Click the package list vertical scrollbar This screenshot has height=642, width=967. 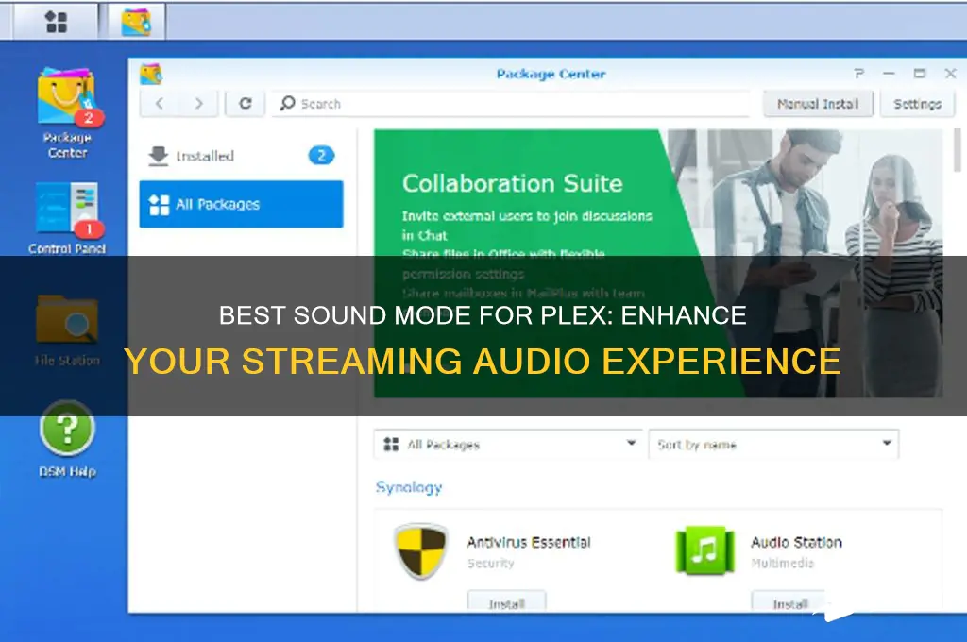[958, 150]
